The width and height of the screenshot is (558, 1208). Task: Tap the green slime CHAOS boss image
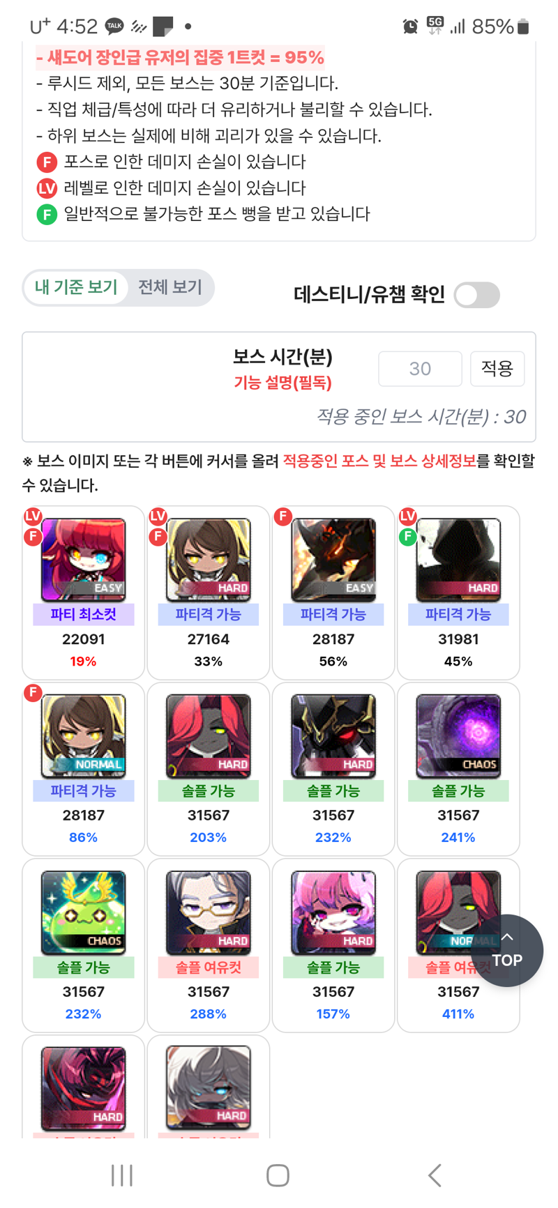click(x=83, y=912)
